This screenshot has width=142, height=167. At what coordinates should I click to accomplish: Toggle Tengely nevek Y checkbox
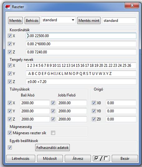click(x=10, y=73)
